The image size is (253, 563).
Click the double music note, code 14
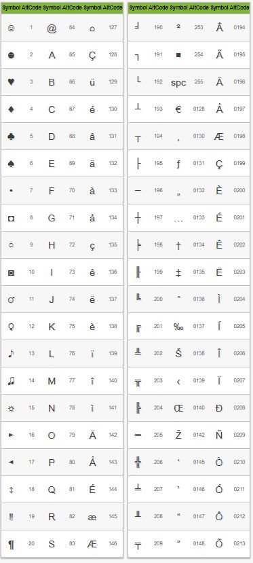pos(11,380)
